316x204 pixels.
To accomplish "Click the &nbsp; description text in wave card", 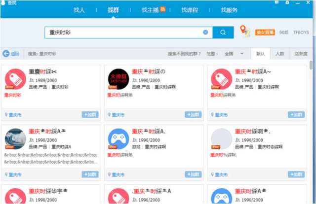I will 51,158.
